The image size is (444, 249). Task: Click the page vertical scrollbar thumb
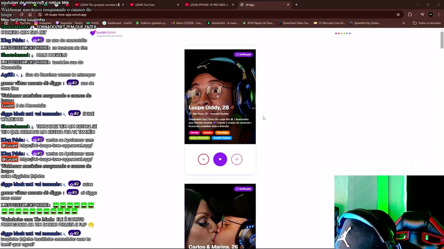click(442, 40)
